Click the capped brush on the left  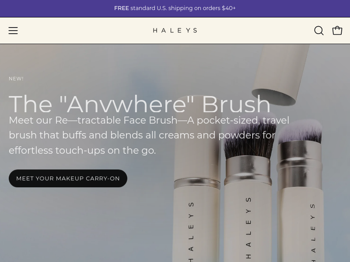196,178
